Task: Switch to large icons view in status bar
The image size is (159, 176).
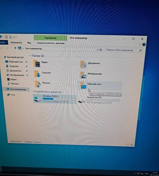Action: 131,145
